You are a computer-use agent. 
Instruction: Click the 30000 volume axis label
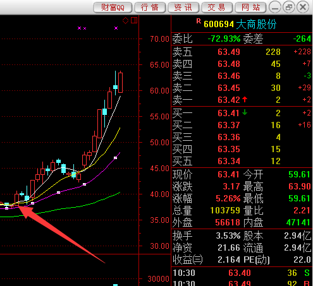tap(158, 279)
